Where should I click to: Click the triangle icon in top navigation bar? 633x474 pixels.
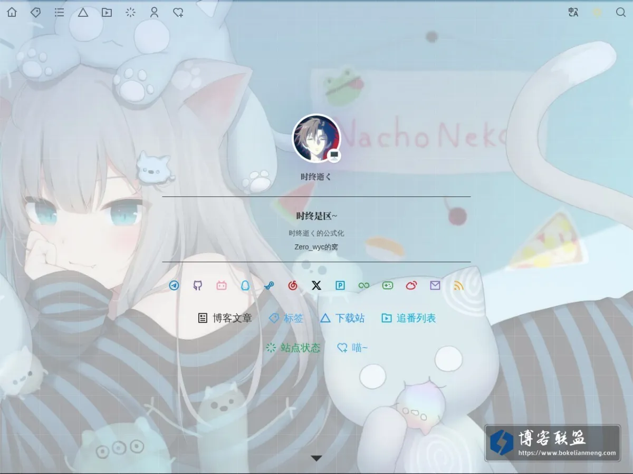(83, 12)
